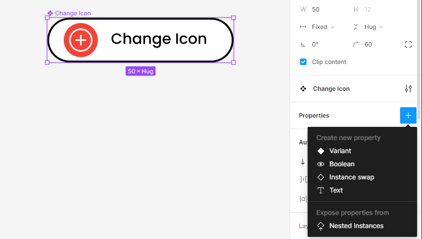The width and height of the screenshot is (422, 239).
Task: Select vertical auto layout down arrow
Action: (x=302, y=162)
